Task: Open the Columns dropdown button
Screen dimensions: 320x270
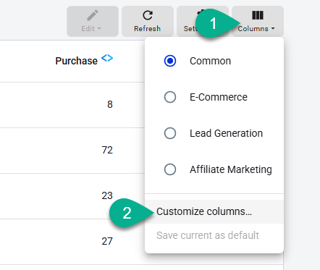Action: [x=258, y=21]
